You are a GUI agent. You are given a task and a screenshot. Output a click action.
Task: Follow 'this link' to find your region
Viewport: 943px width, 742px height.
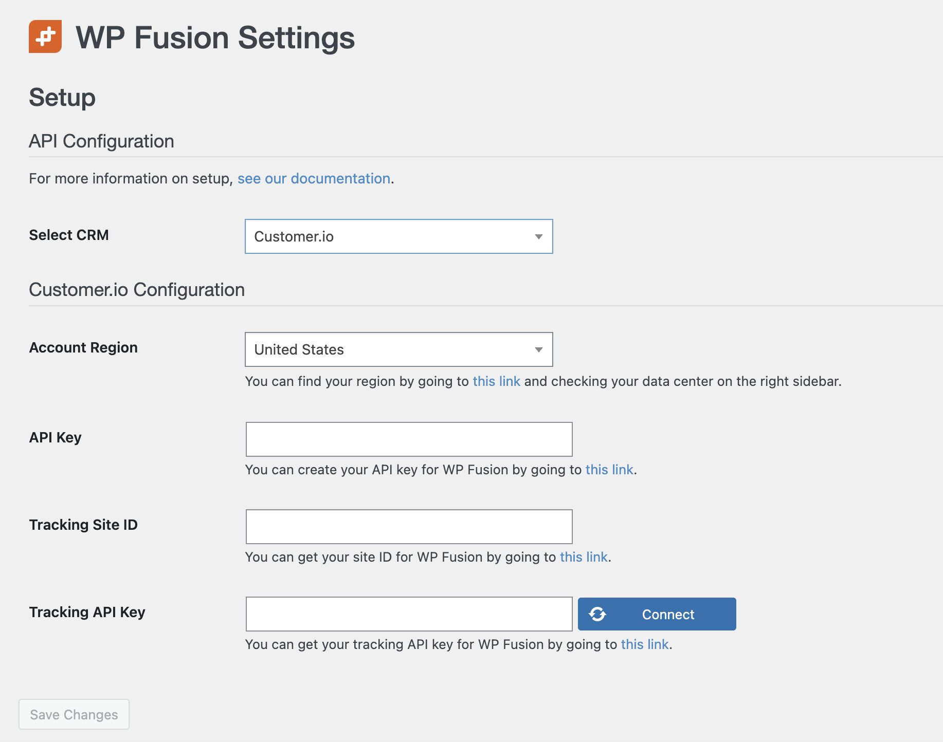(496, 381)
